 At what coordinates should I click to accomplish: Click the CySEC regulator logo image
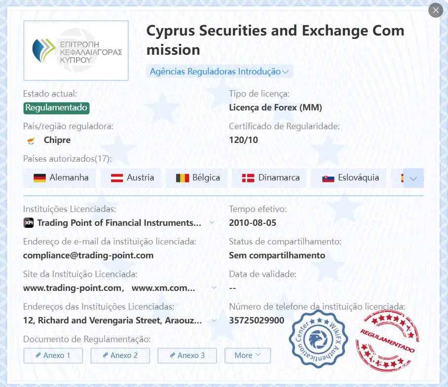click(x=76, y=50)
